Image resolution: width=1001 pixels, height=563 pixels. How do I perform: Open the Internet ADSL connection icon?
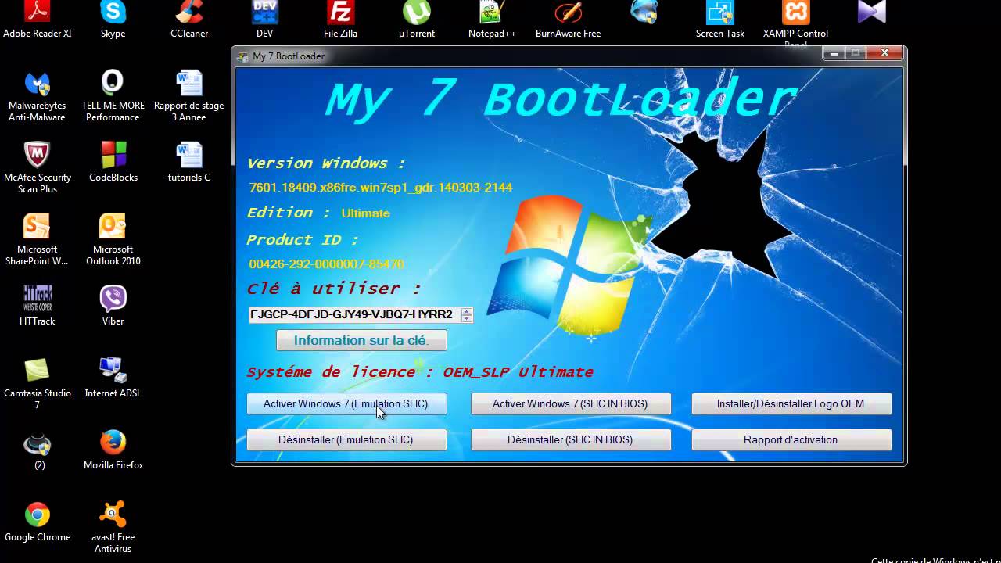tap(113, 378)
